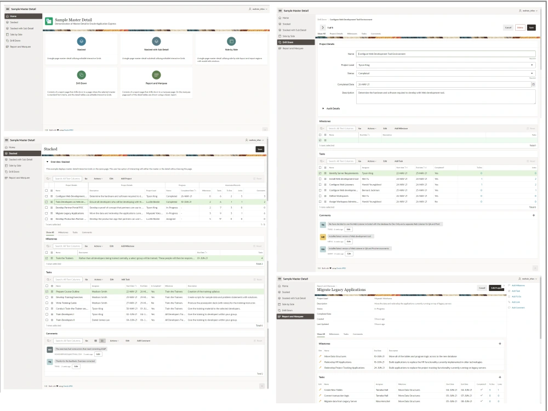Open Side by Side card icon on Home

pos(231,41)
